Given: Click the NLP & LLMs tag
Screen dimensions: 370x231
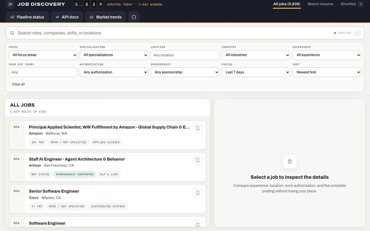Looking at the screenshot, I should [x=109, y=174].
